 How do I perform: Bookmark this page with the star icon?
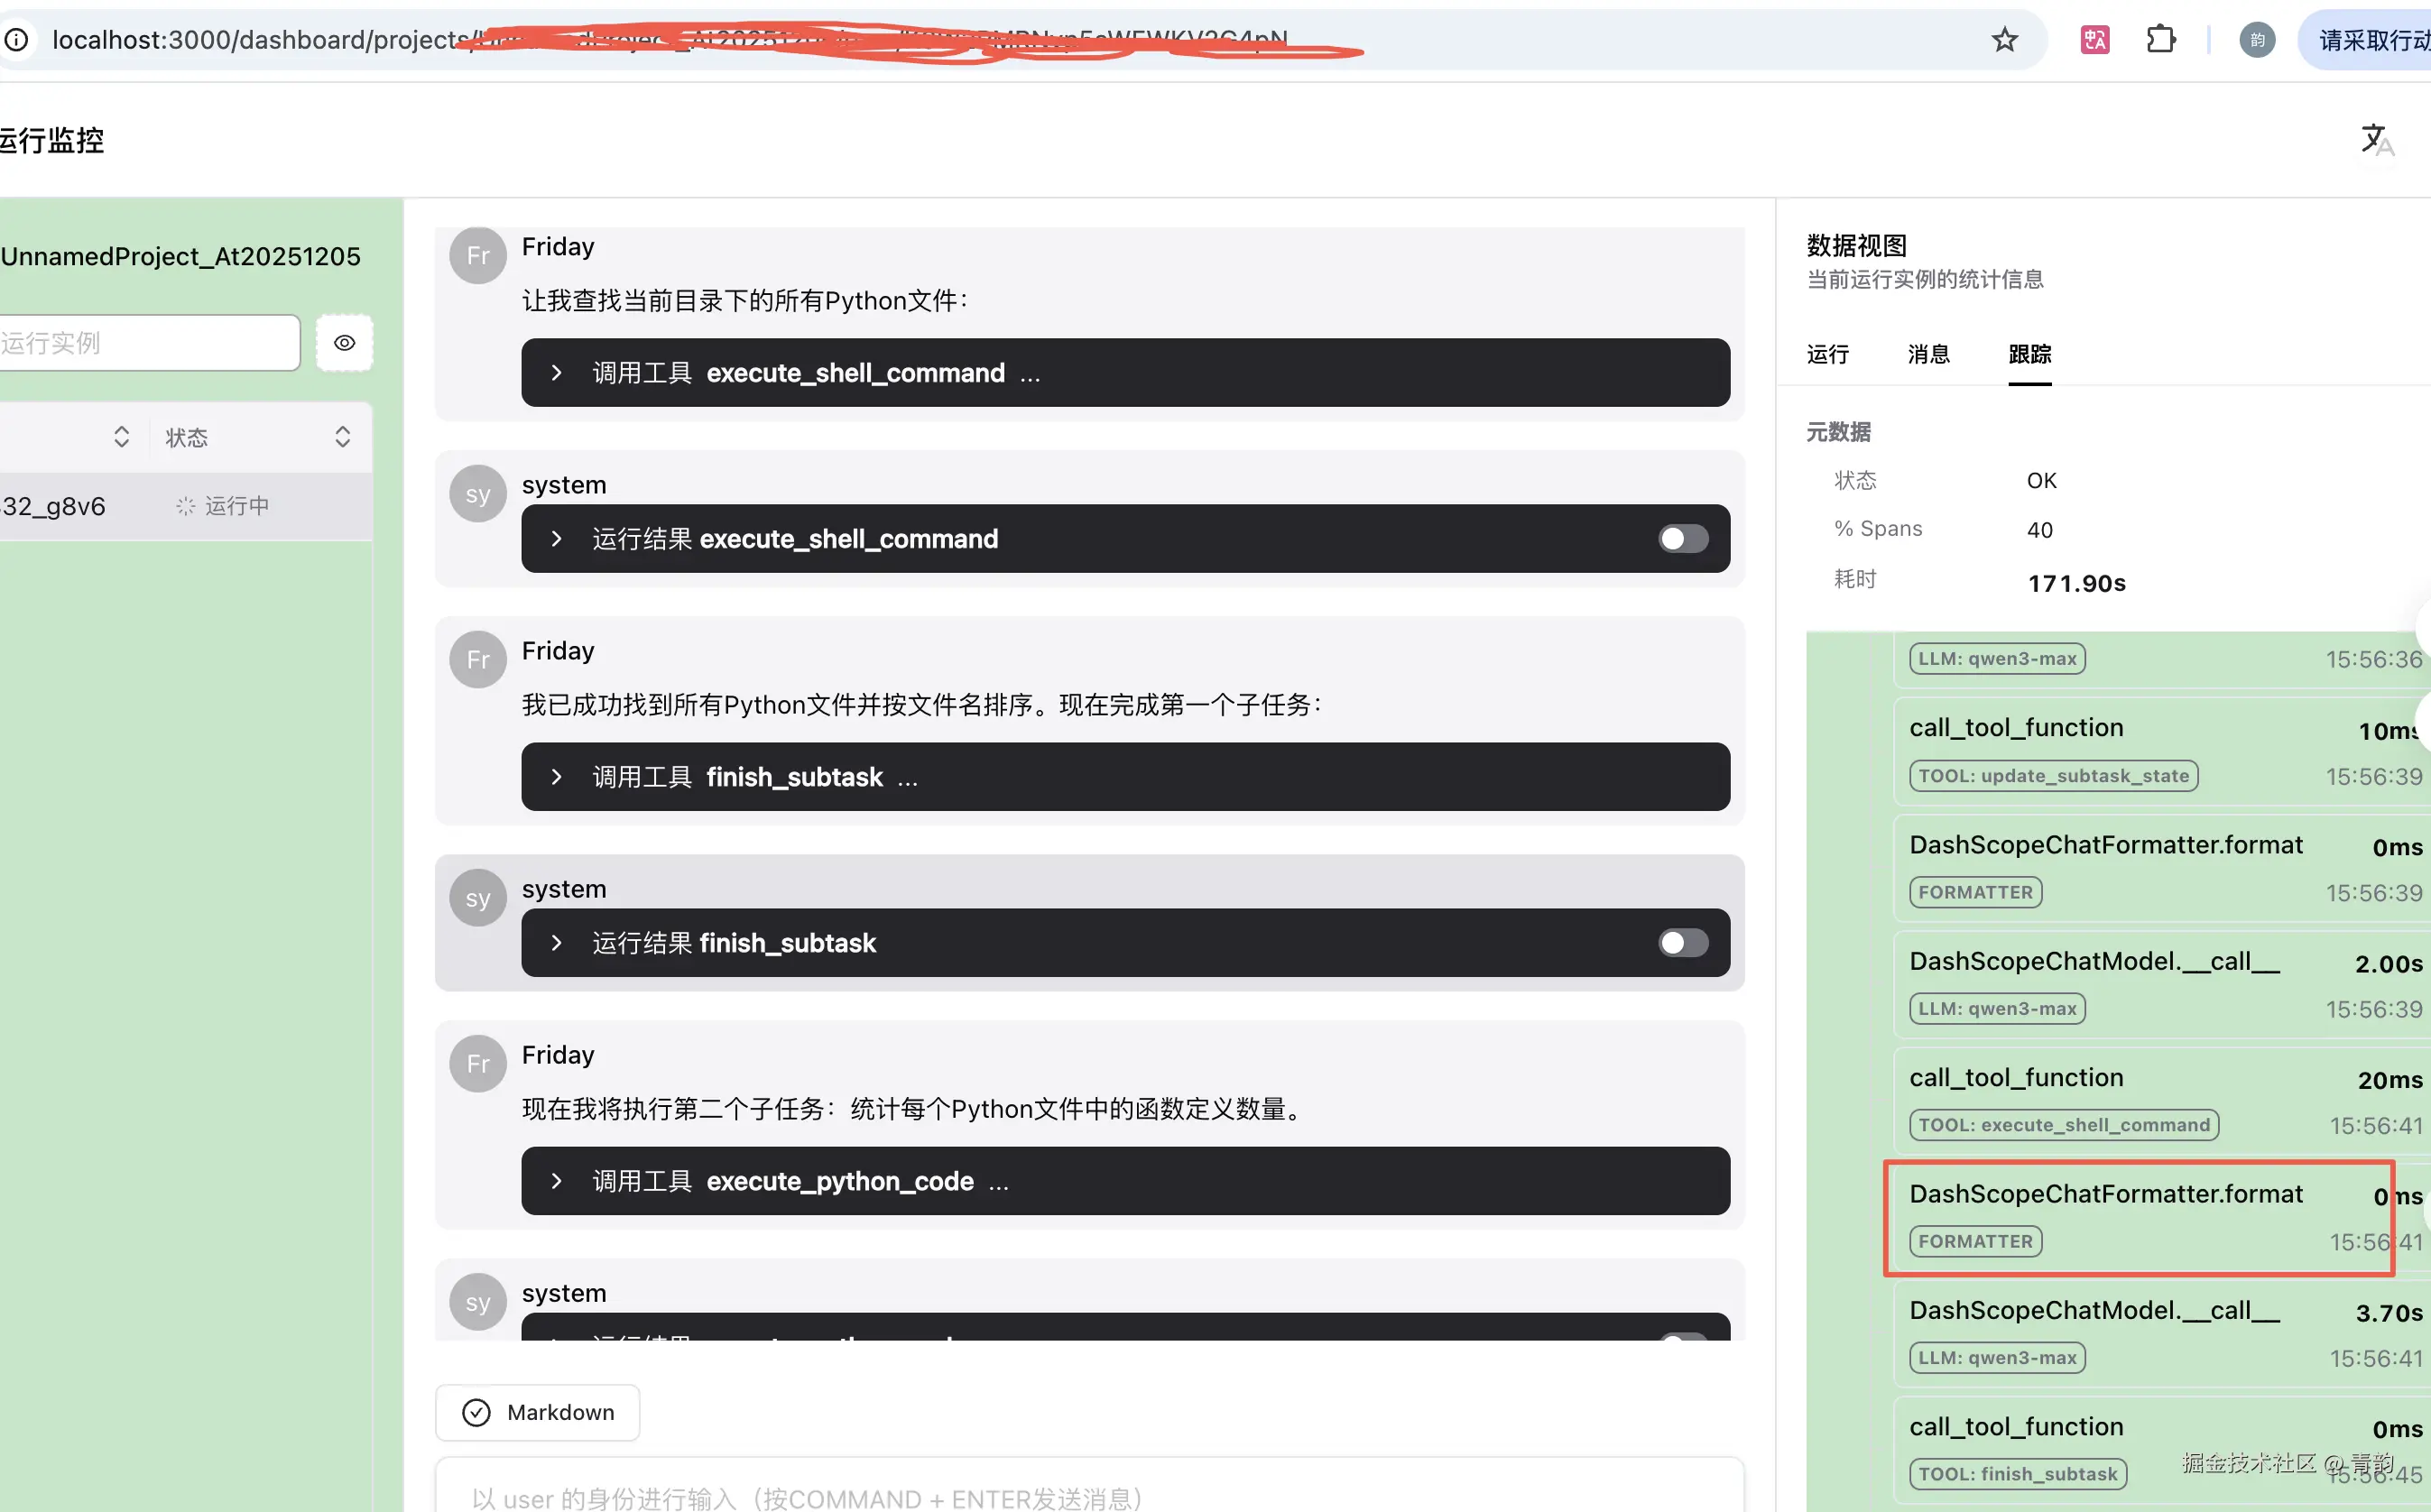click(2004, 40)
